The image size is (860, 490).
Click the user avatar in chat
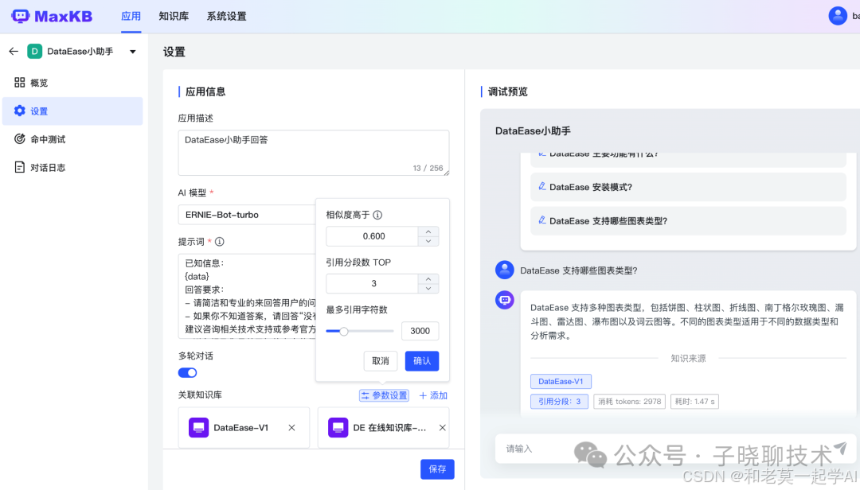(x=505, y=270)
